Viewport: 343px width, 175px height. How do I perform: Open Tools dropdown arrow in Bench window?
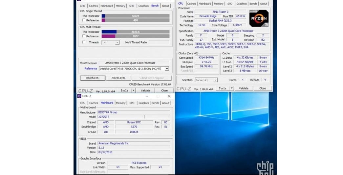pyautogui.click(x=133, y=90)
